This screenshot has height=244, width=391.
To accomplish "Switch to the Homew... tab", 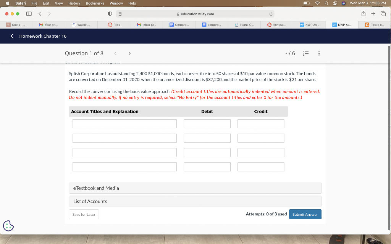I will 277,25.
